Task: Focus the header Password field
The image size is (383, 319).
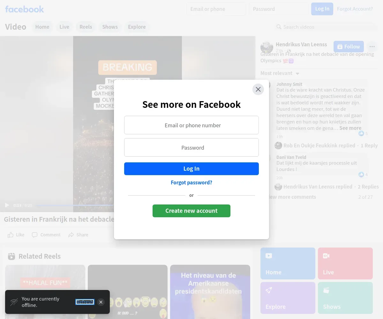Action: [279, 9]
